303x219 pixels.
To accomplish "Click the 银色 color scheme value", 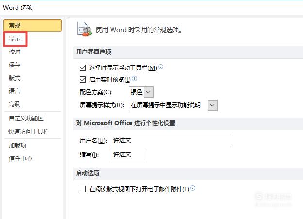I will [x=137, y=92].
